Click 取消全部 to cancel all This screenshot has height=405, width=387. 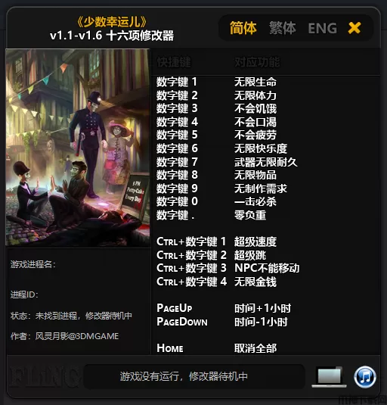[x=255, y=348]
